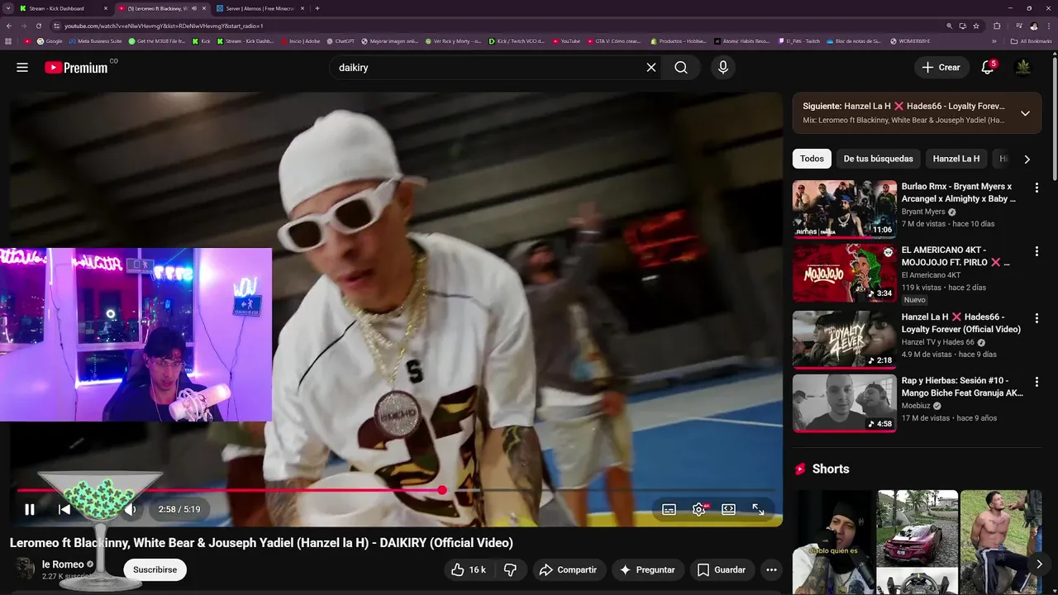
Task: Click the Suscribirse button
Action: pyautogui.click(x=155, y=569)
